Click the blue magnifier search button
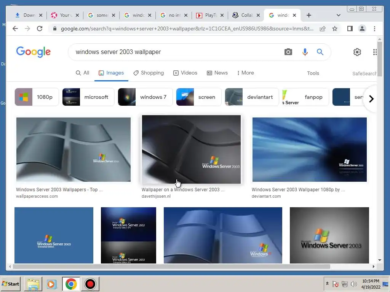Image resolution: width=390 pixels, height=292 pixels. tap(320, 52)
